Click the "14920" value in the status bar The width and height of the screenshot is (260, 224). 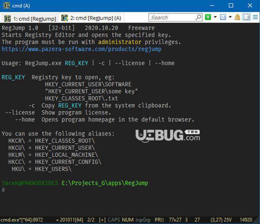click(x=246, y=220)
